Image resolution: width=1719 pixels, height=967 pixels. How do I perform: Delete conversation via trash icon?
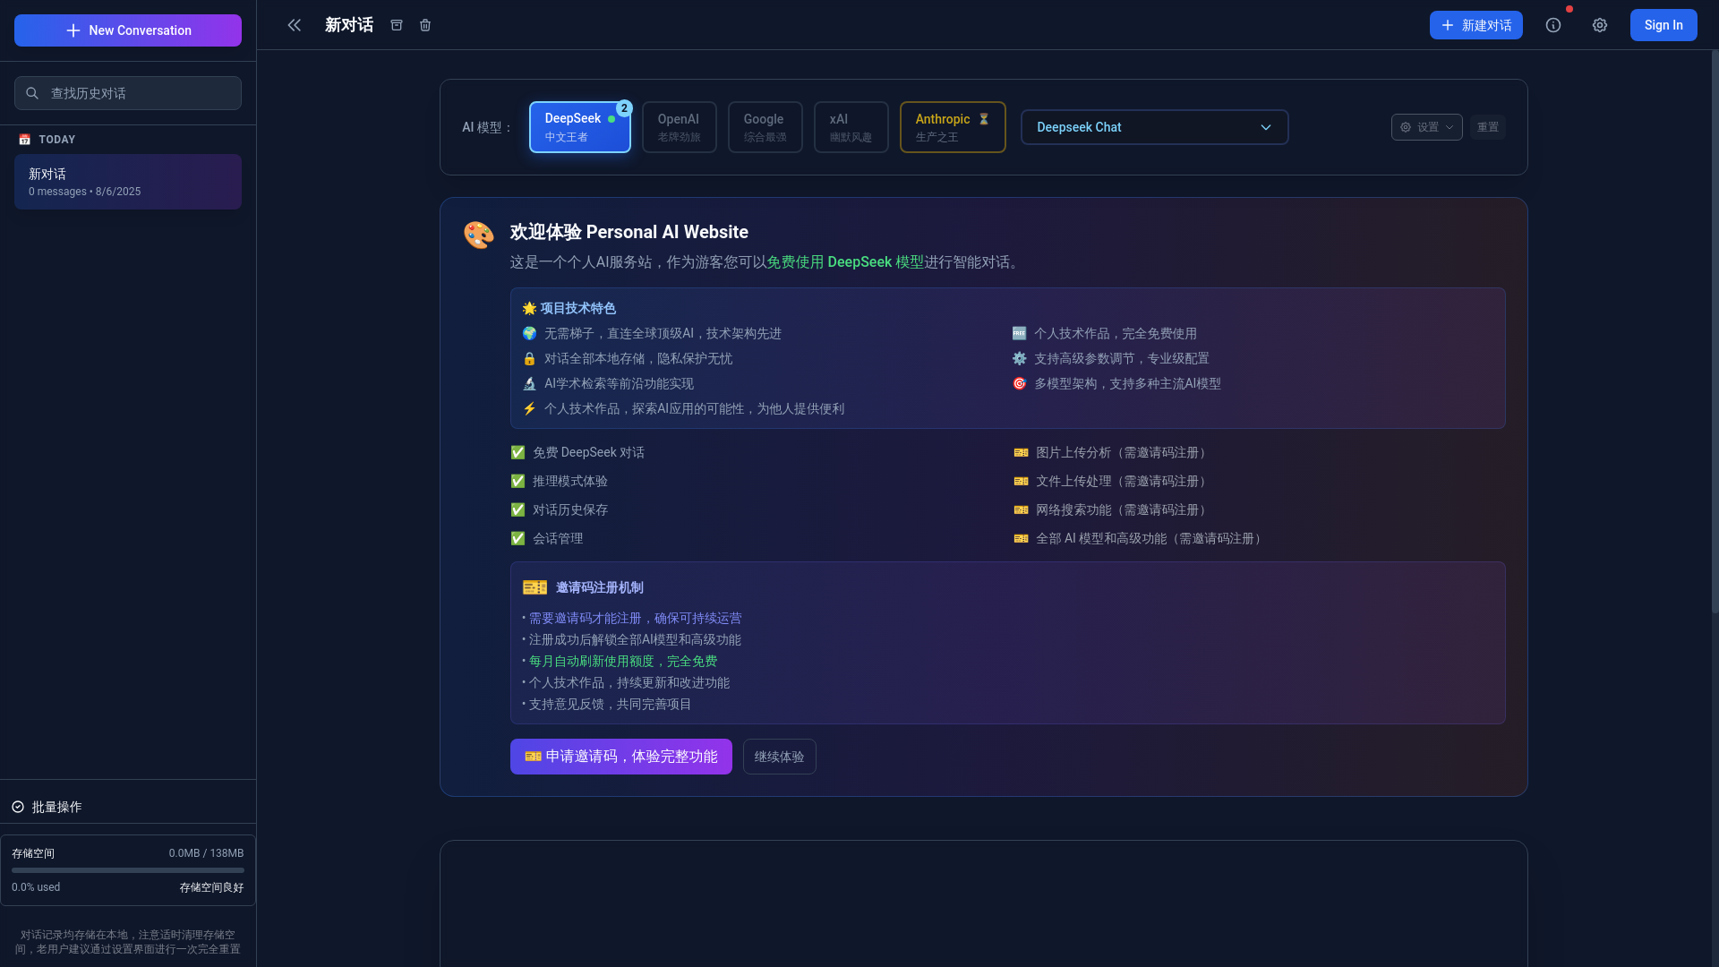point(425,25)
